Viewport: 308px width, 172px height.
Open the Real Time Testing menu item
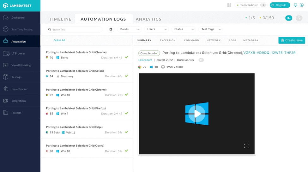[x=20, y=29]
